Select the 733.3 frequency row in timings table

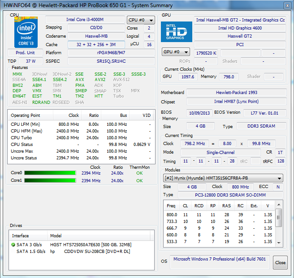point(219,222)
